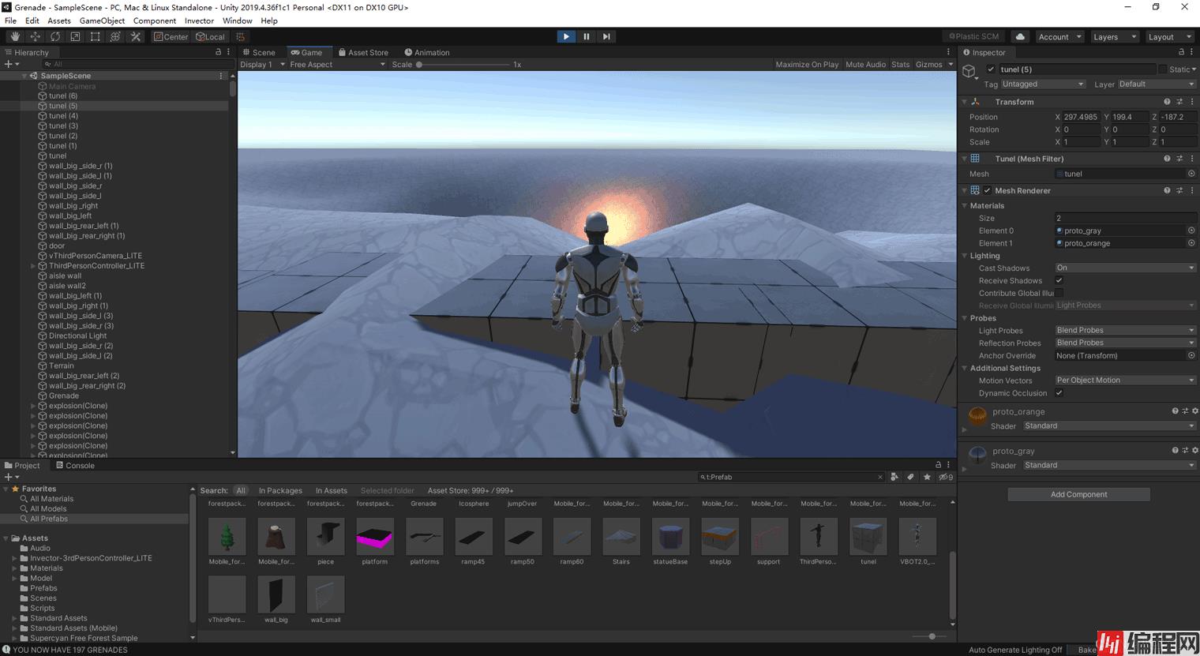Switch to the Console tab
Image resolution: width=1200 pixels, height=656 pixels.
point(75,466)
